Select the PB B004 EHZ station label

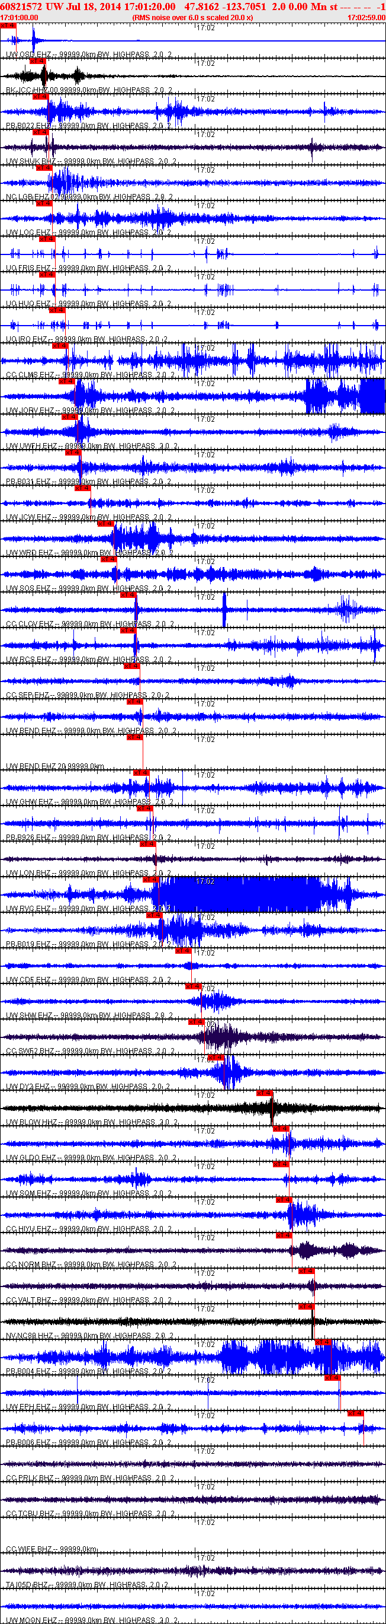[88, 1372]
